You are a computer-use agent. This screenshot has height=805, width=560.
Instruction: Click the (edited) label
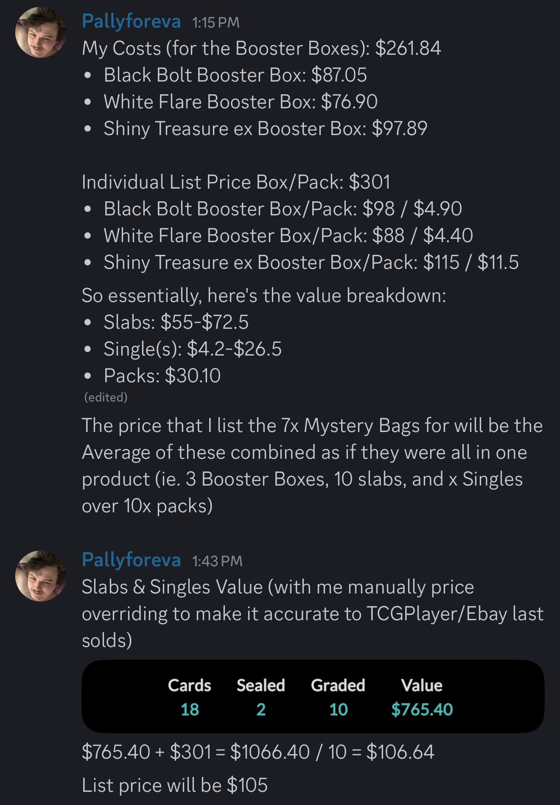click(106, 397)
